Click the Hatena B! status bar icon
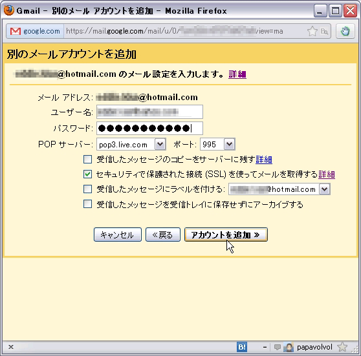Image resolution: width=361 pixels, height=356 pixels. (x=242, y=347)
